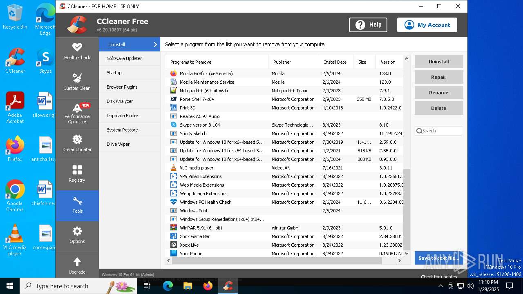Select Mozilla Firefox icon in program list
The height and width of the screenshot is (294, 523).
[173, 73]
